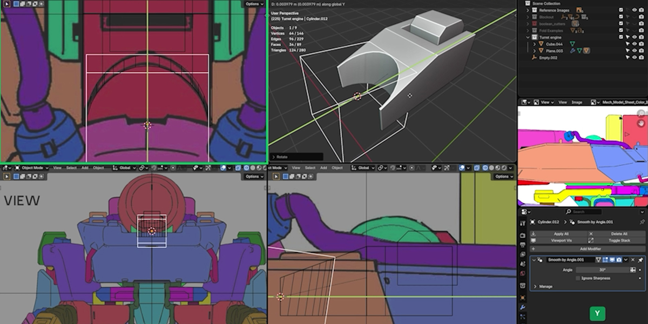648x324 pixels.
Task: Open the View Layer properties tab
Action: click(x=522, y=254)
